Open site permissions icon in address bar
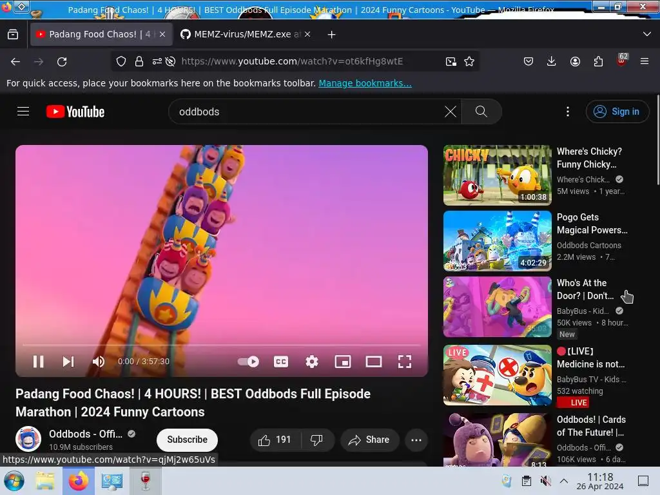 coord(157,61)
